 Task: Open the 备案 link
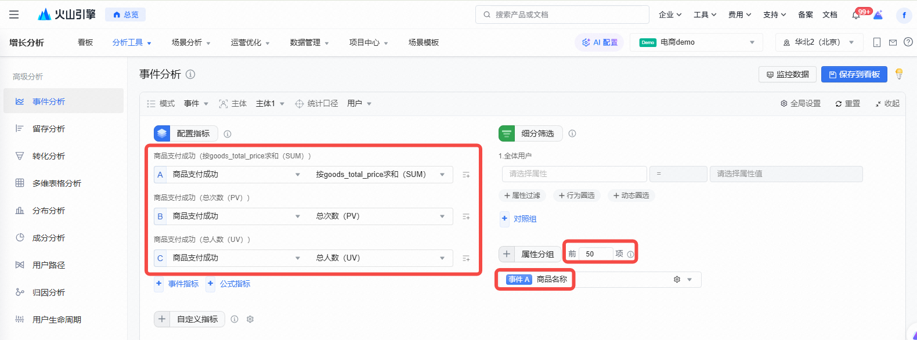(805, 15)
